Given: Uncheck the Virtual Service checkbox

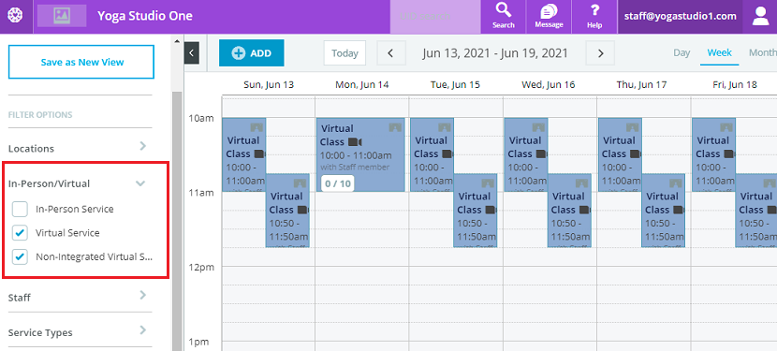Looking at the screenshot, I should click(x=20, y=233).
